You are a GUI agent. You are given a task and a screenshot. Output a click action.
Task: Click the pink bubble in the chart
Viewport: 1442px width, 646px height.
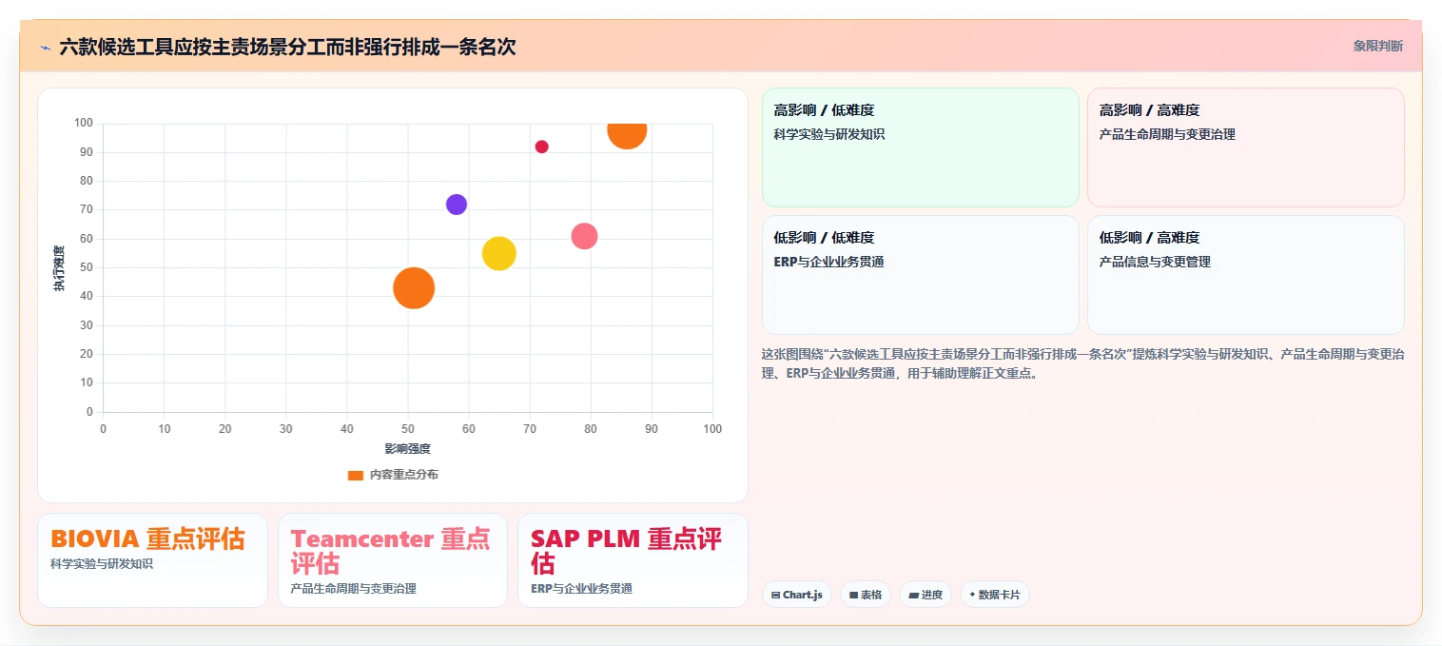coord(584,236)
